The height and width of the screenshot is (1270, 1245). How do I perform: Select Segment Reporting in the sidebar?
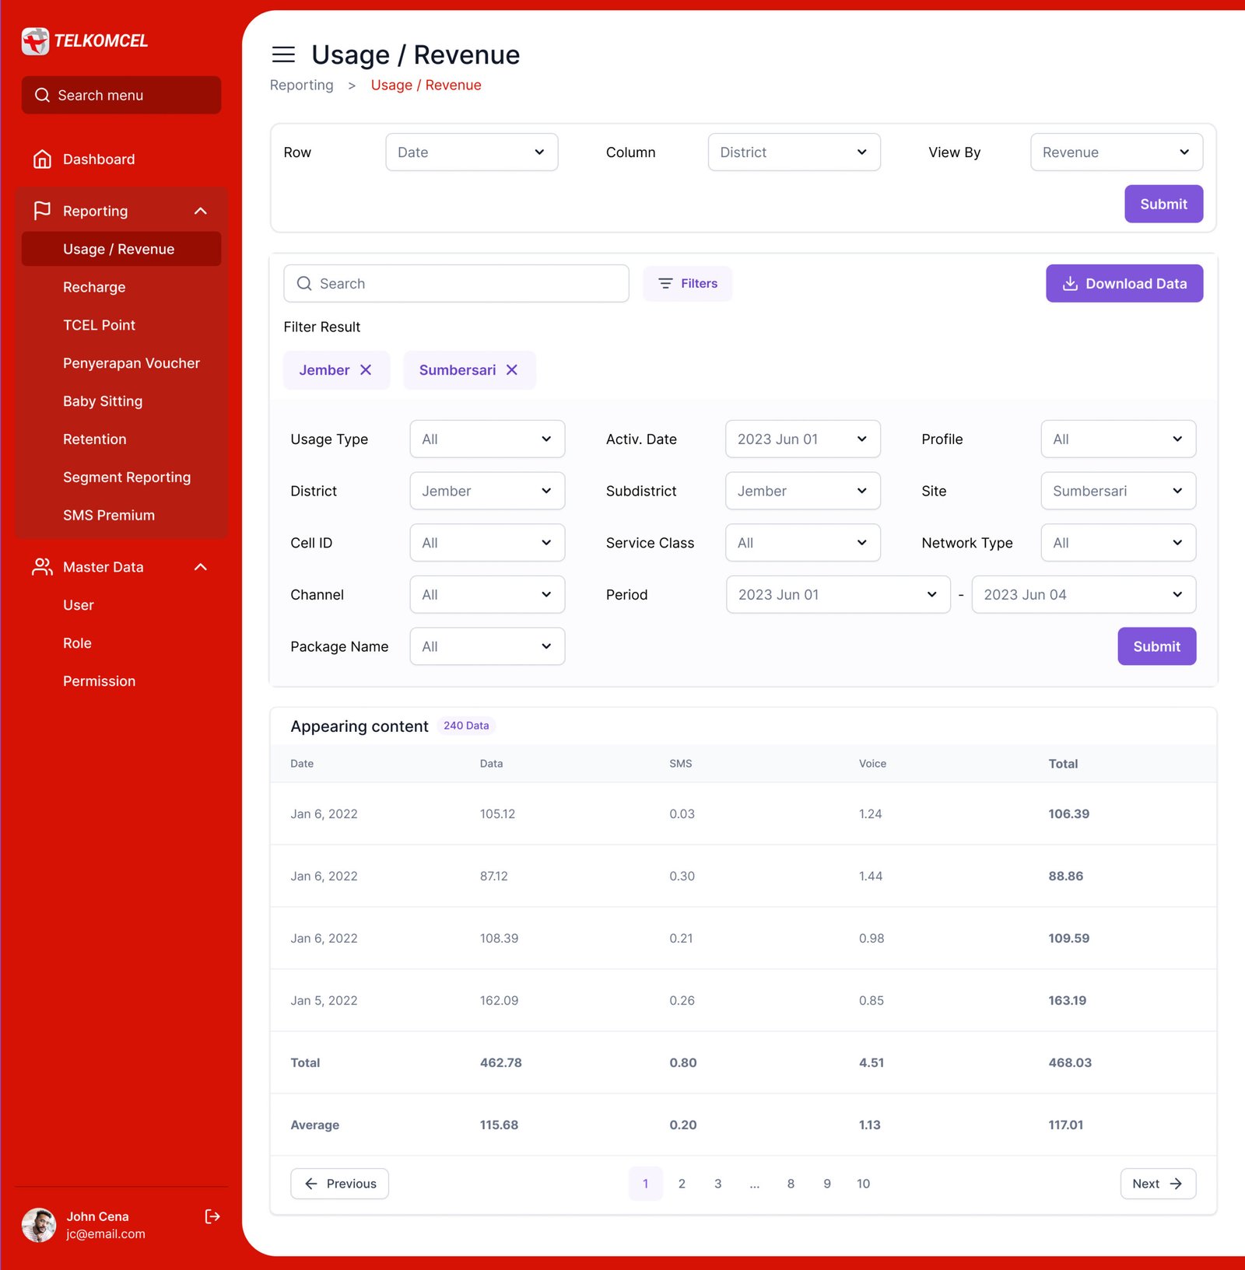[x=127, y=478]
